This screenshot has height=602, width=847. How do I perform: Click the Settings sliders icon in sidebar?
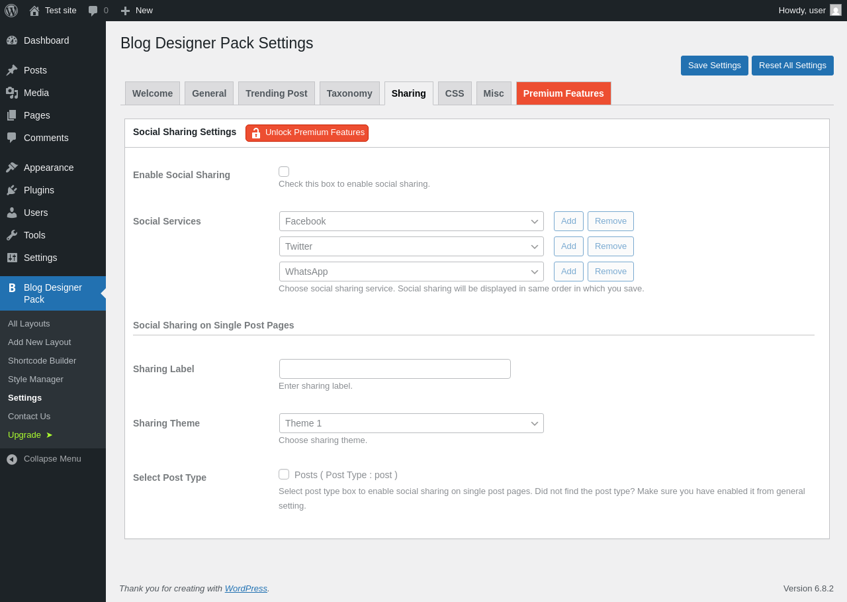pos(12,258)
